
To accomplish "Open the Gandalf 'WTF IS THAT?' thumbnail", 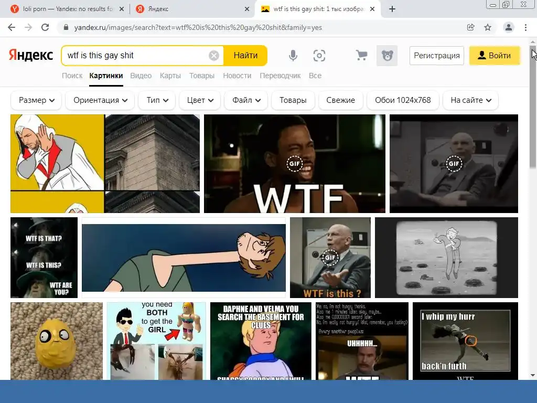I will [x=44, y=258].
